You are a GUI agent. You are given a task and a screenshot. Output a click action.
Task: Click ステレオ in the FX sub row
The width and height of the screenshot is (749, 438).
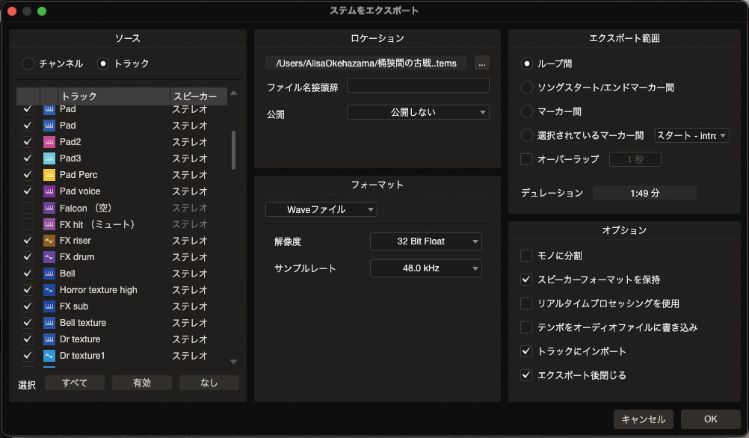tap(190, 306)
